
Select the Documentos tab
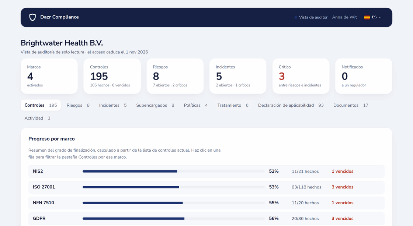pyautogui.click(x=351, y=105)
